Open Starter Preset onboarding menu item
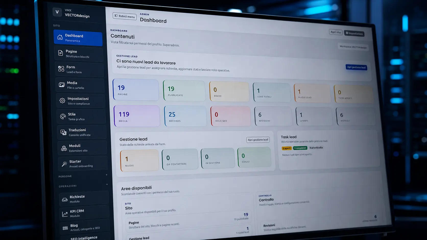Viewport: 427px width, 240px height. [82, 163]
